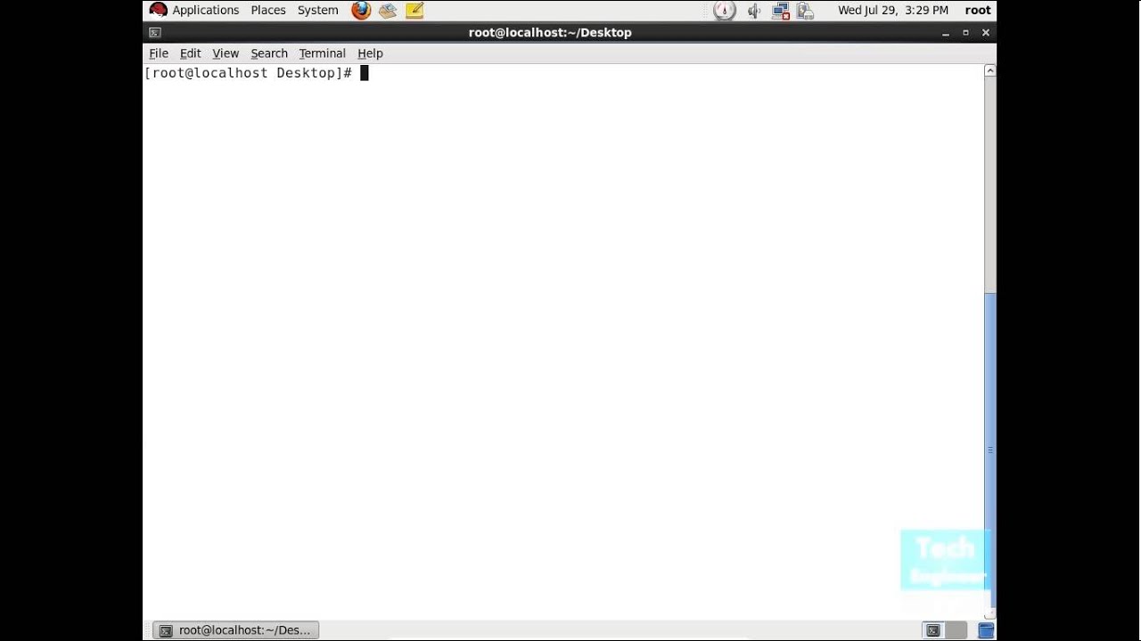
Task: Open the Places menu
Action: (x=268, y=11)
